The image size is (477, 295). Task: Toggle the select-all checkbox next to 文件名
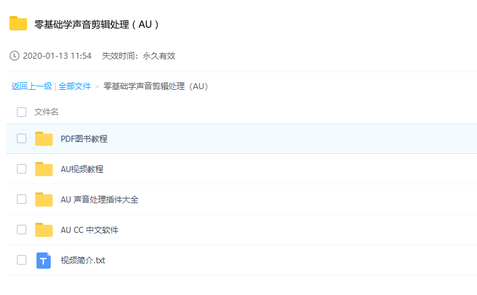coord(22,112)
